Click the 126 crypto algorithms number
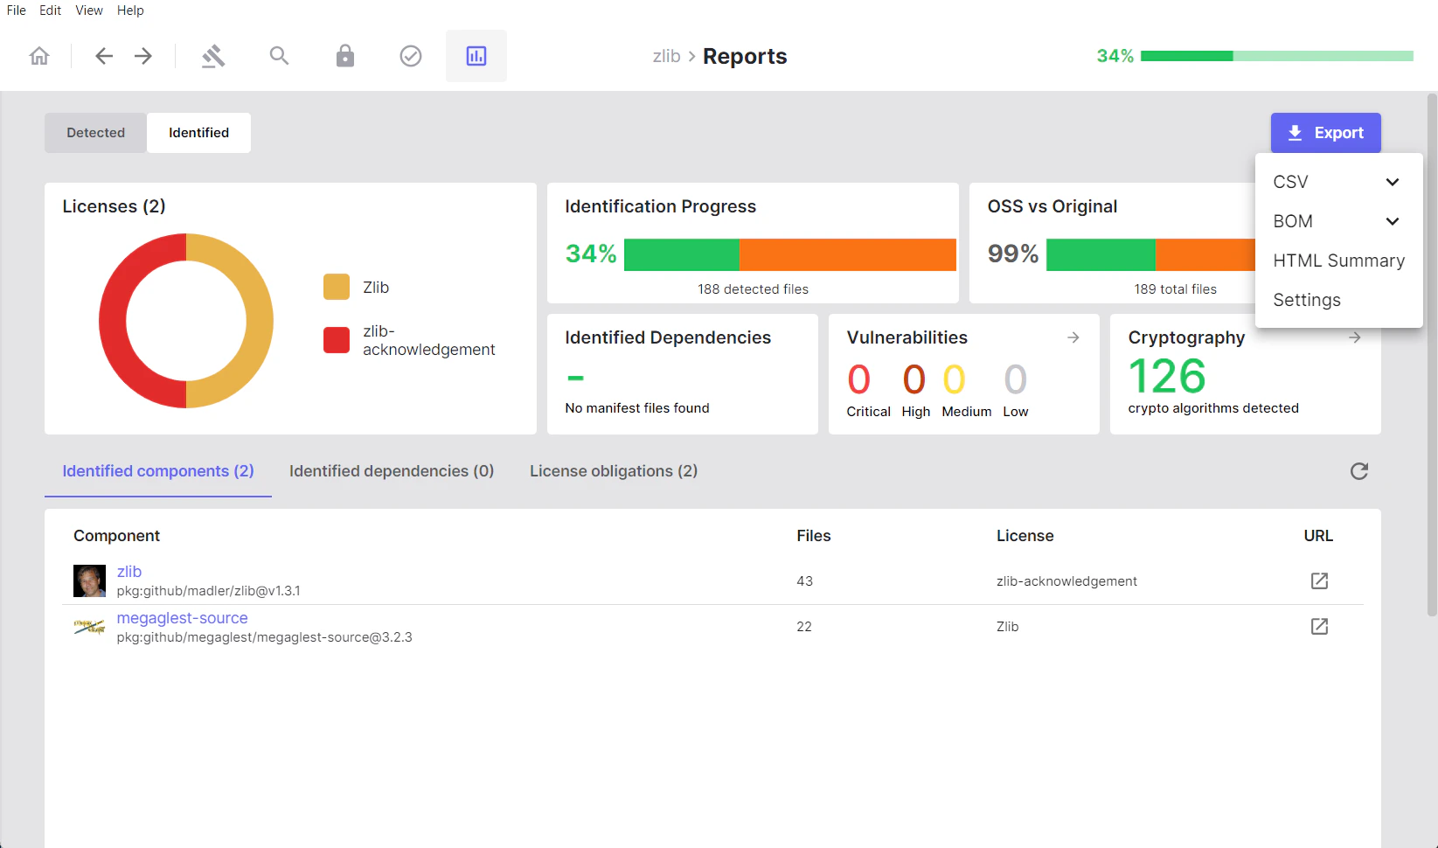Viewport: 1438px width, 848px height. pyautogui.click(x=1167, y=377)
